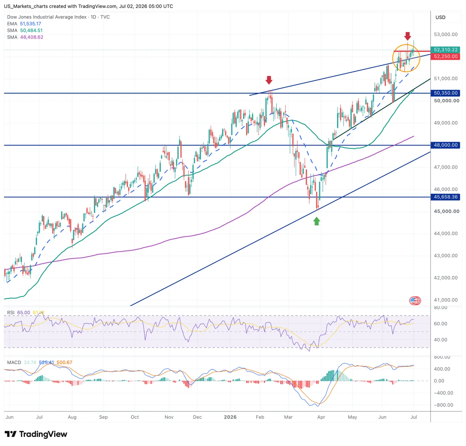Click the RSI scale 40.00 label
Viewport: 466px width, 446px height.
(441, 340)
